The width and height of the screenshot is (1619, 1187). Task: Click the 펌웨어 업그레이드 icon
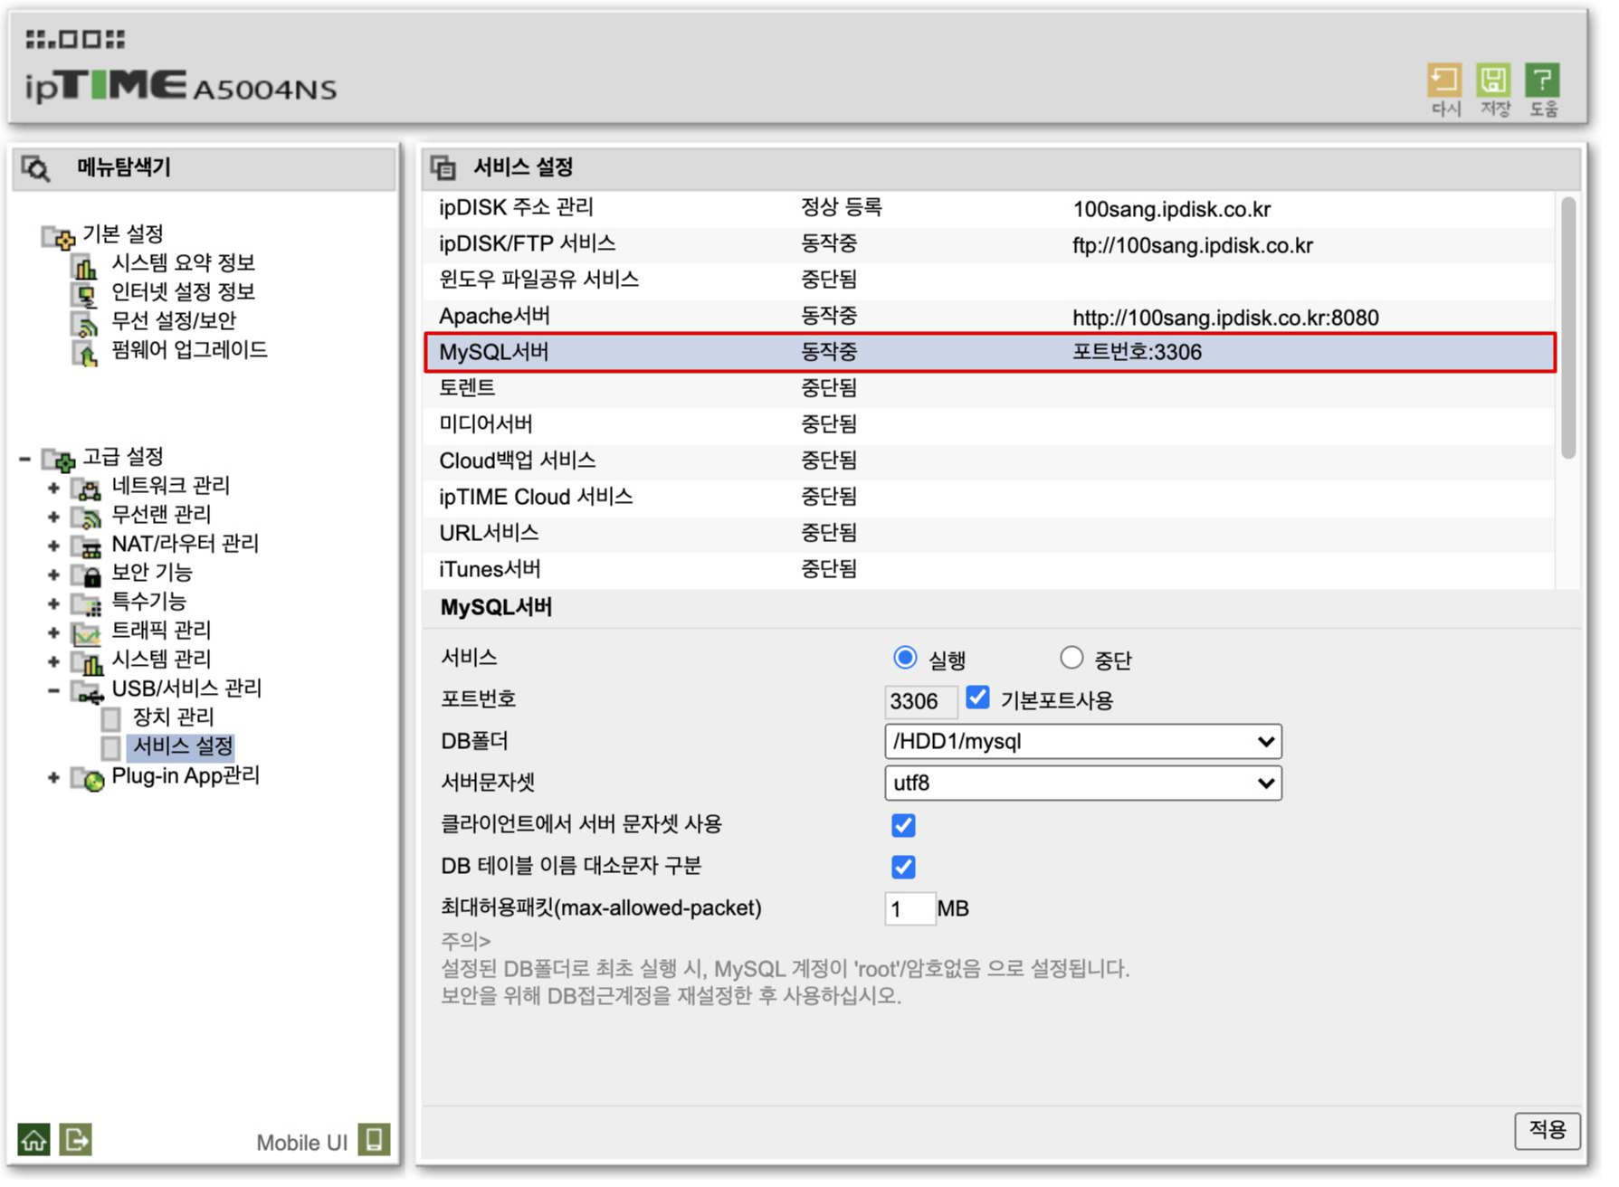click(85, 353)
